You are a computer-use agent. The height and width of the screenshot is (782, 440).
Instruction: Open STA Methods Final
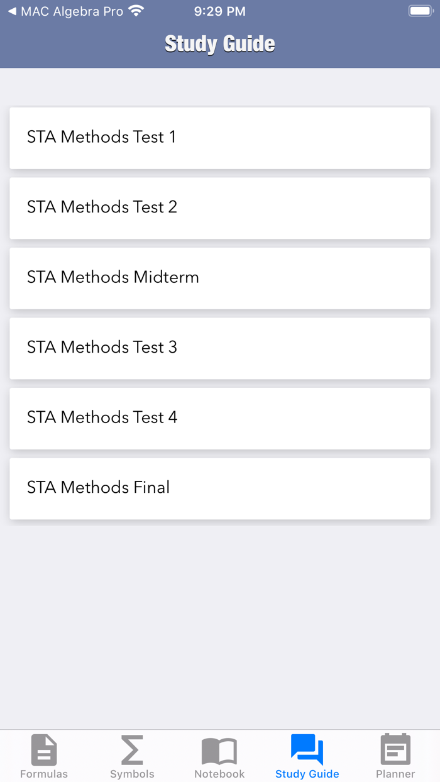pyautogui.click(x=219, y=488)
